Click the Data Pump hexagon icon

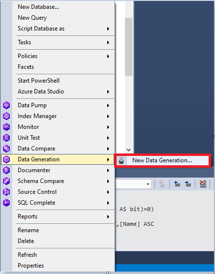coord(6,105)
